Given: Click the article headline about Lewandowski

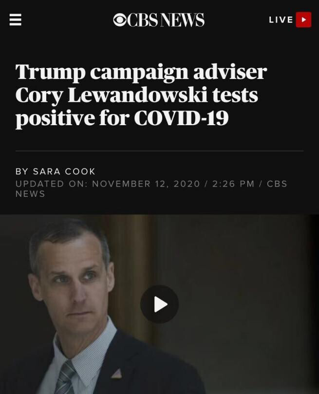Looking at the screenshot, I should (141, 95).
